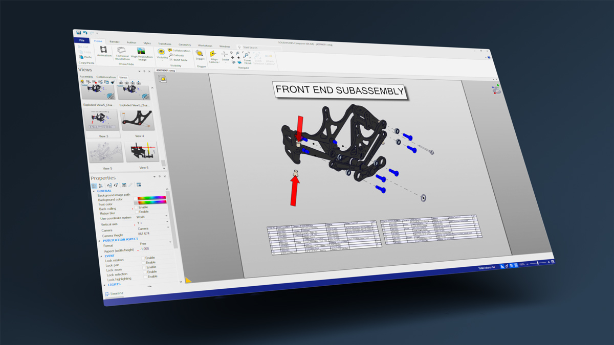This screenshot has width=614, height=345.
Task: Open the Camera property dropdown
Action: coord(169,228)
